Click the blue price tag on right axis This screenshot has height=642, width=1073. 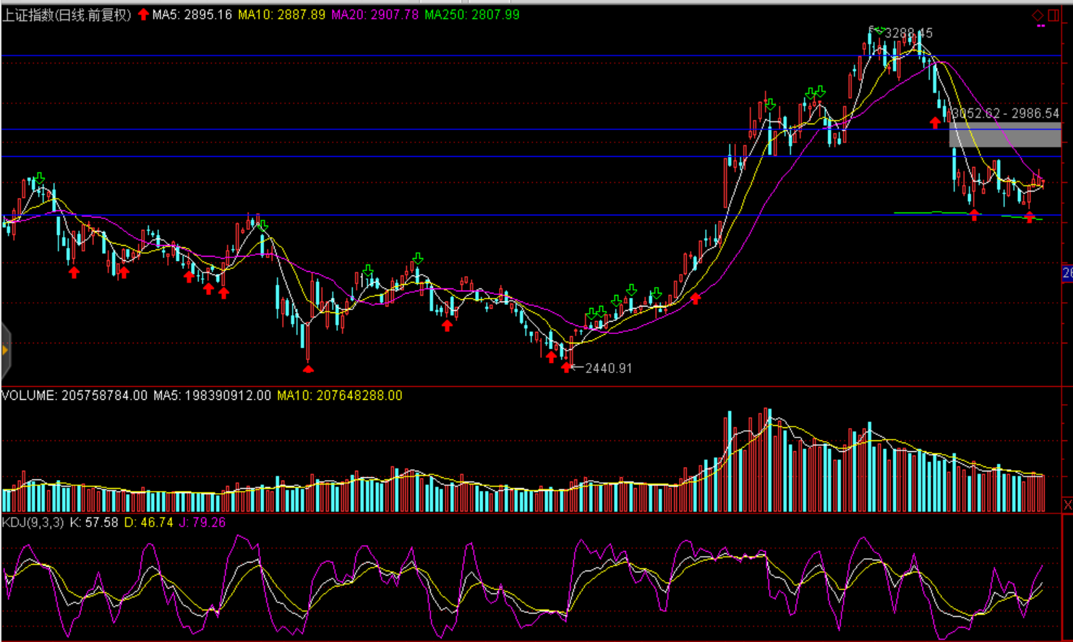point(1067,273)
